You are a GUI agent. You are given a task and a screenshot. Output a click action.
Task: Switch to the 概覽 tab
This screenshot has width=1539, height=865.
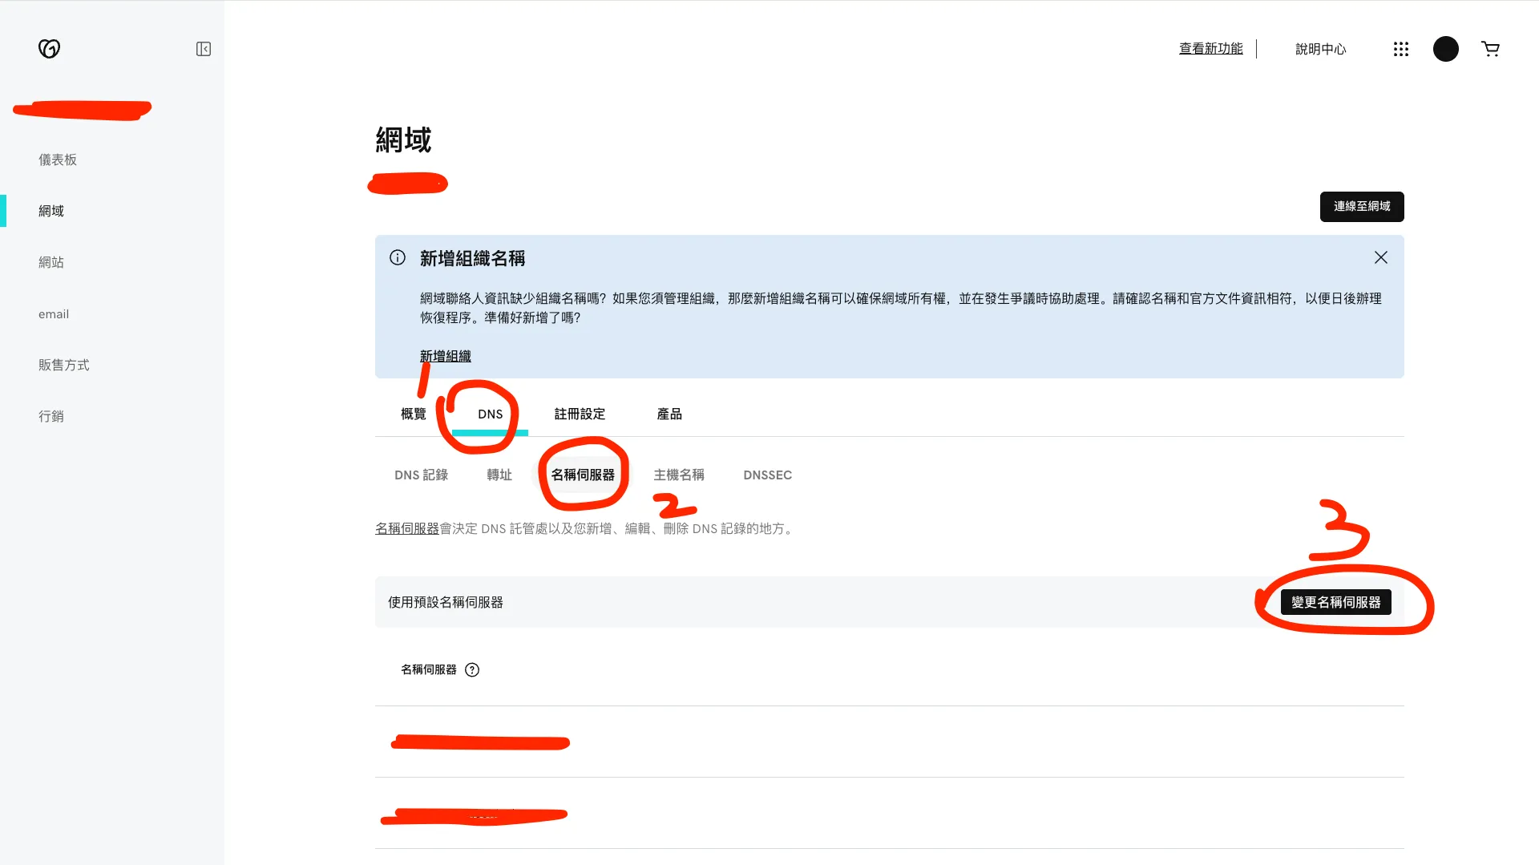coord(413,414)
